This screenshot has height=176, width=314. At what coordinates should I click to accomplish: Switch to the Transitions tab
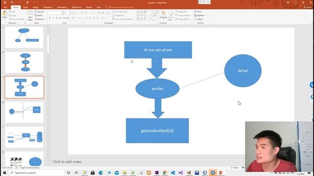(x=48, y=7)
